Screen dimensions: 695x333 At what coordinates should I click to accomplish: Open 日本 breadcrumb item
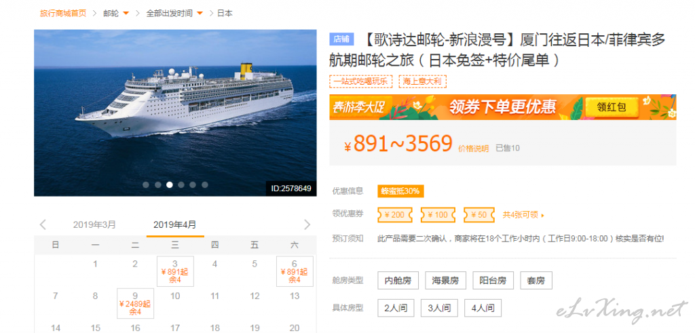pos(225,14)
